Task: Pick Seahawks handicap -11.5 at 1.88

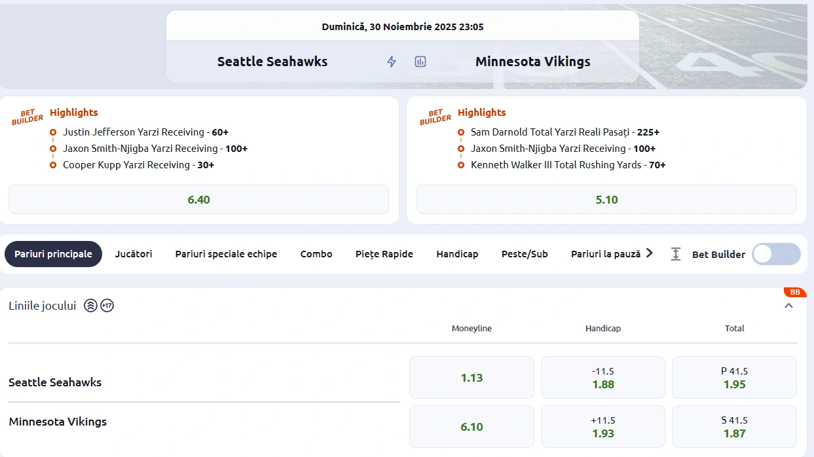Action: pyautogui.click(x=602, y=376)
